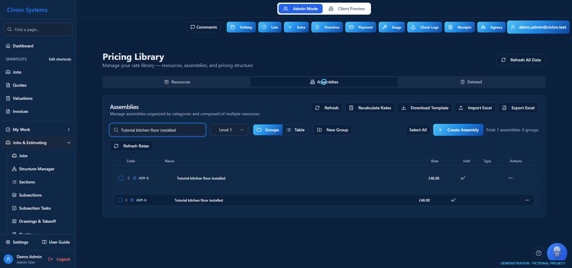Click the assemblies search input field
Viewport: 572px width, 268px height.
click(x=158, y=130)
